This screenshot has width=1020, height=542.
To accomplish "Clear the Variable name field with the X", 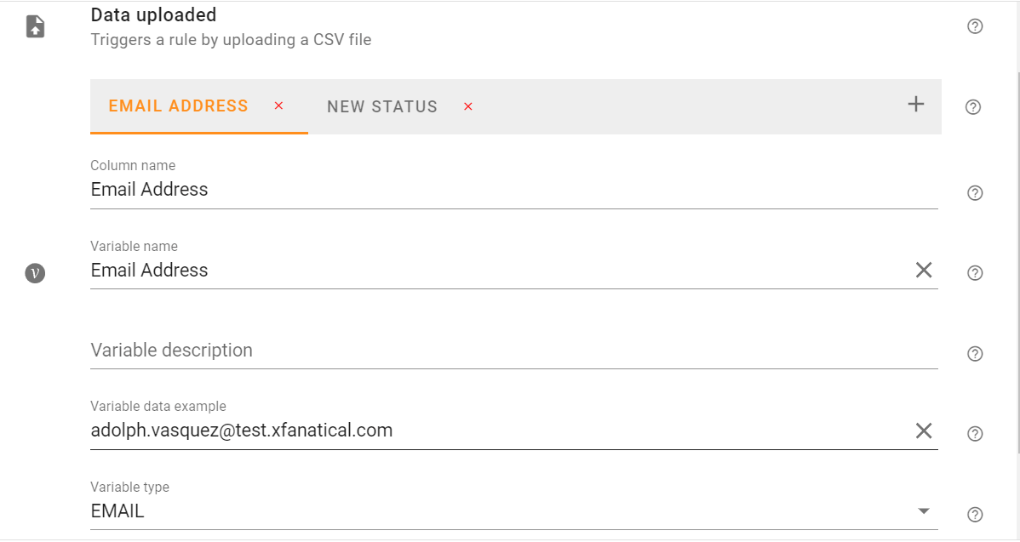I will (924, 270).
